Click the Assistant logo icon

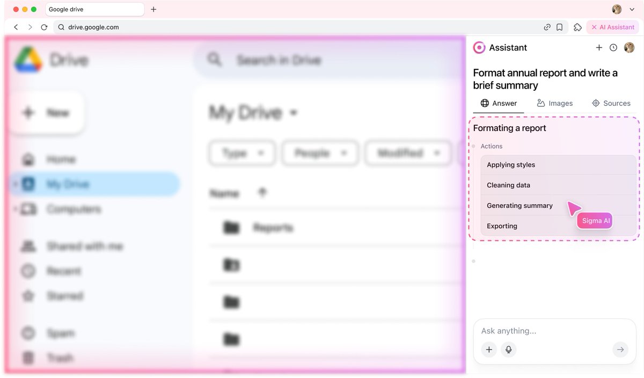tap(479, 47)
